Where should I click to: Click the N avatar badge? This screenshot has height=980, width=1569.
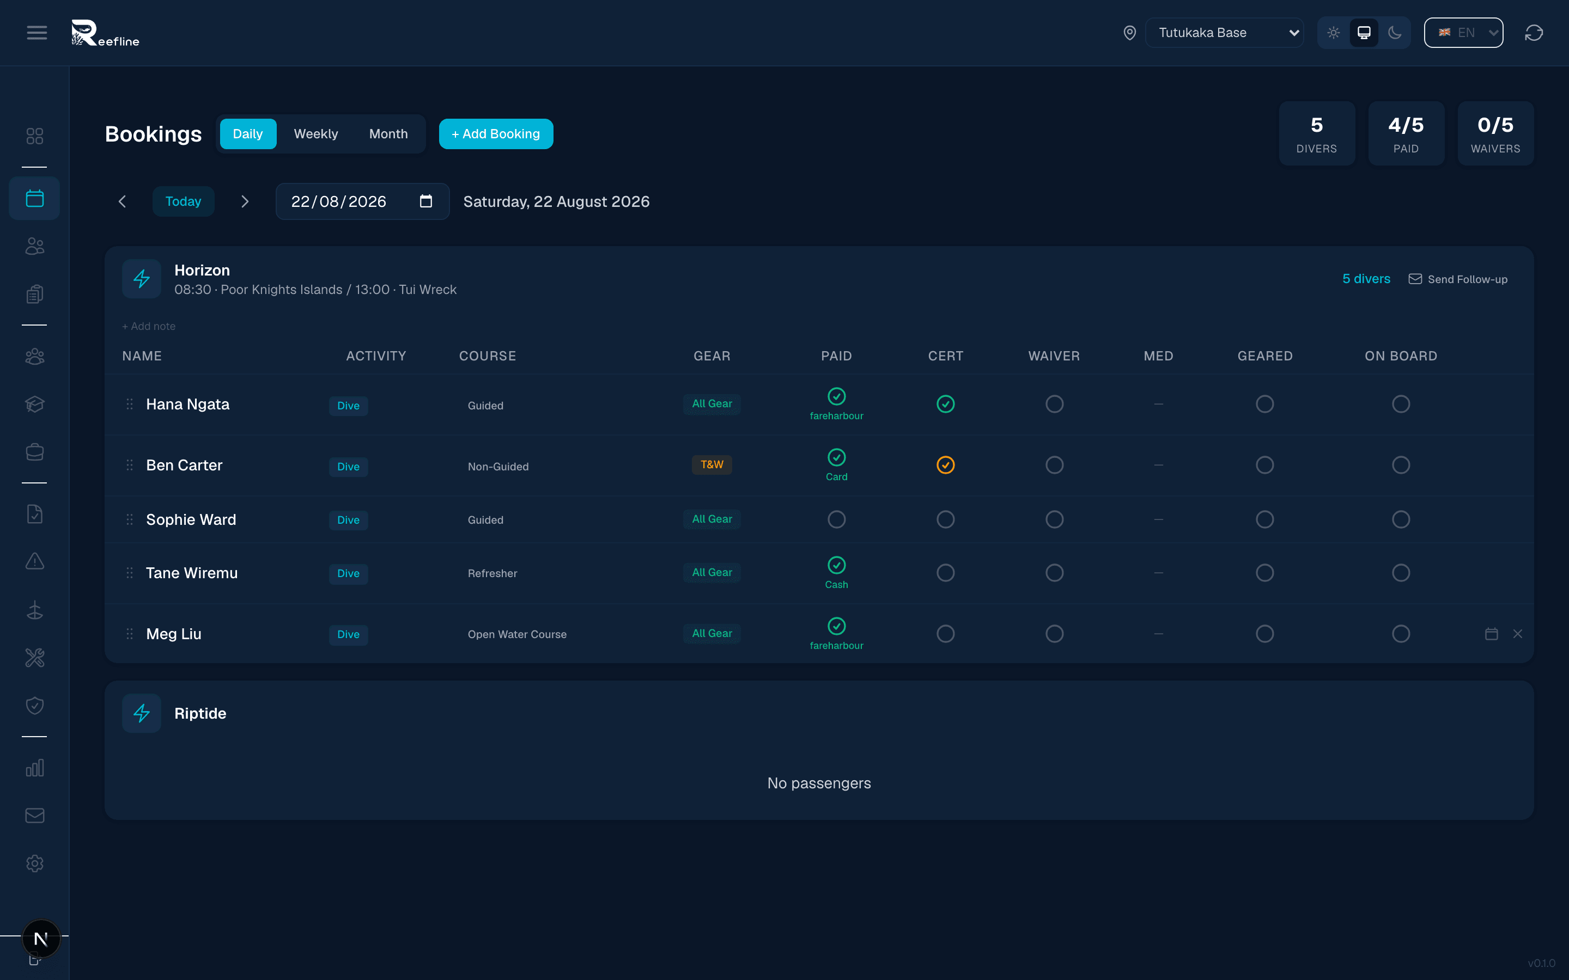(41, 939)
